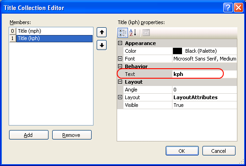Select the Black (Palette) color value
The height and width of the screenshot is (166, 246).
pyautogui.click(x=201, y=51)
